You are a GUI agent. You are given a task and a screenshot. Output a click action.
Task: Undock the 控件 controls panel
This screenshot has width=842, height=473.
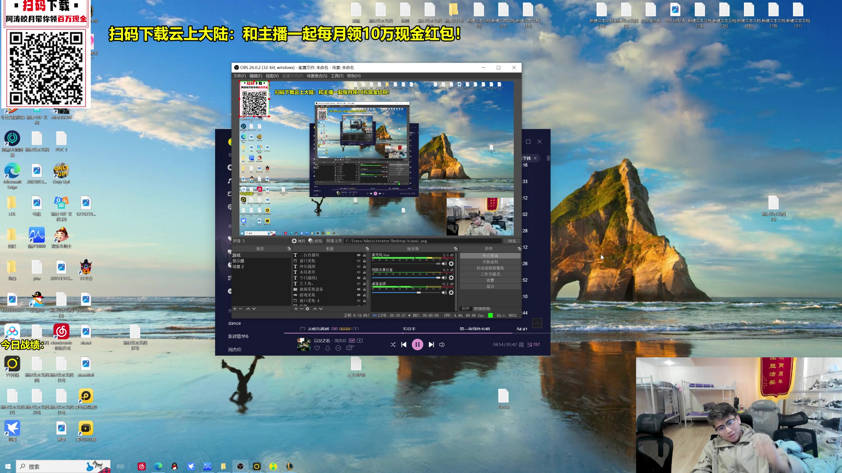click(519, 249)
